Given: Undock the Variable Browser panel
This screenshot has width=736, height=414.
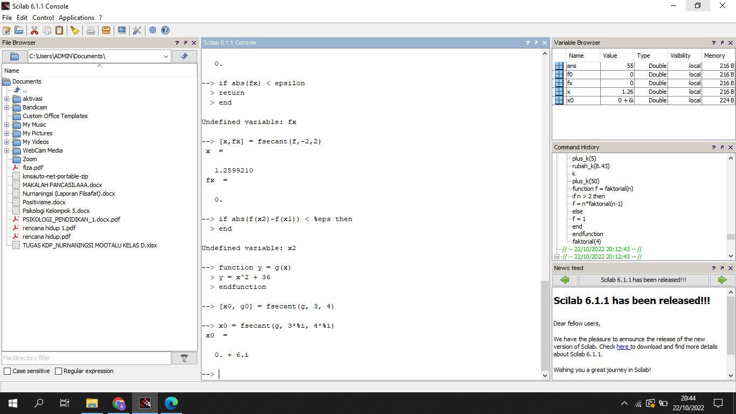Looking at the screenshot, I should 722,43.
